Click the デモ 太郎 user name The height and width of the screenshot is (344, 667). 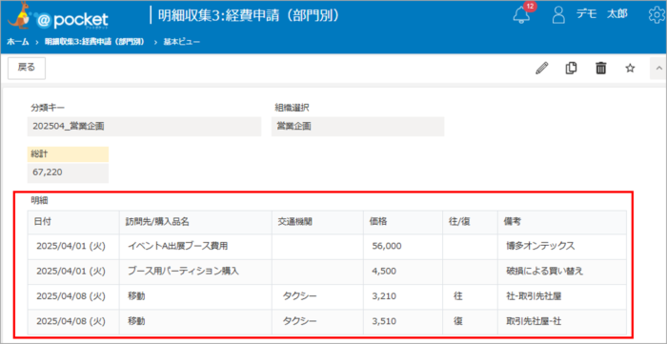[601, 14]
